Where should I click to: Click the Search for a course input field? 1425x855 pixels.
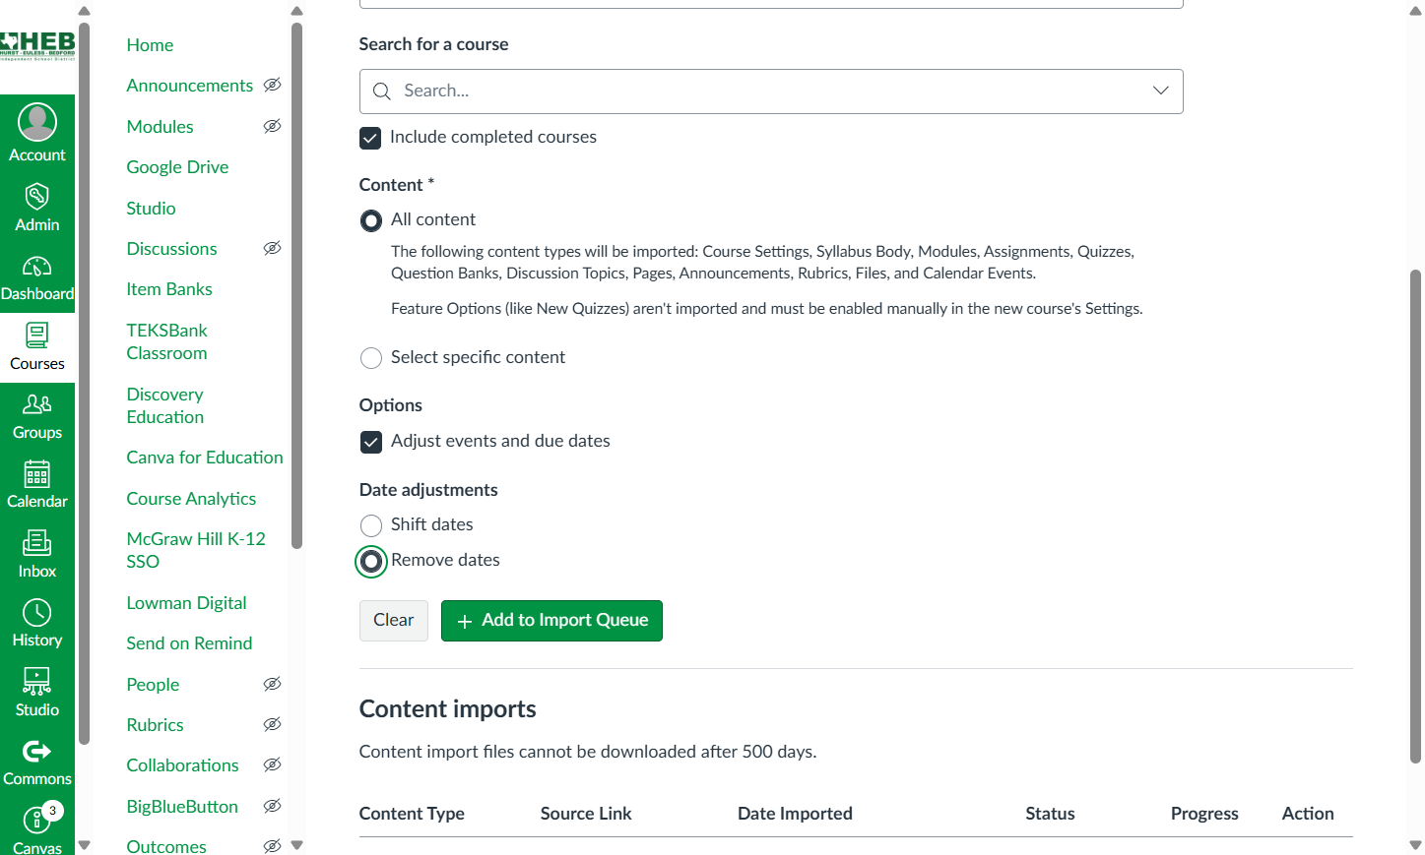click(771, 92)
